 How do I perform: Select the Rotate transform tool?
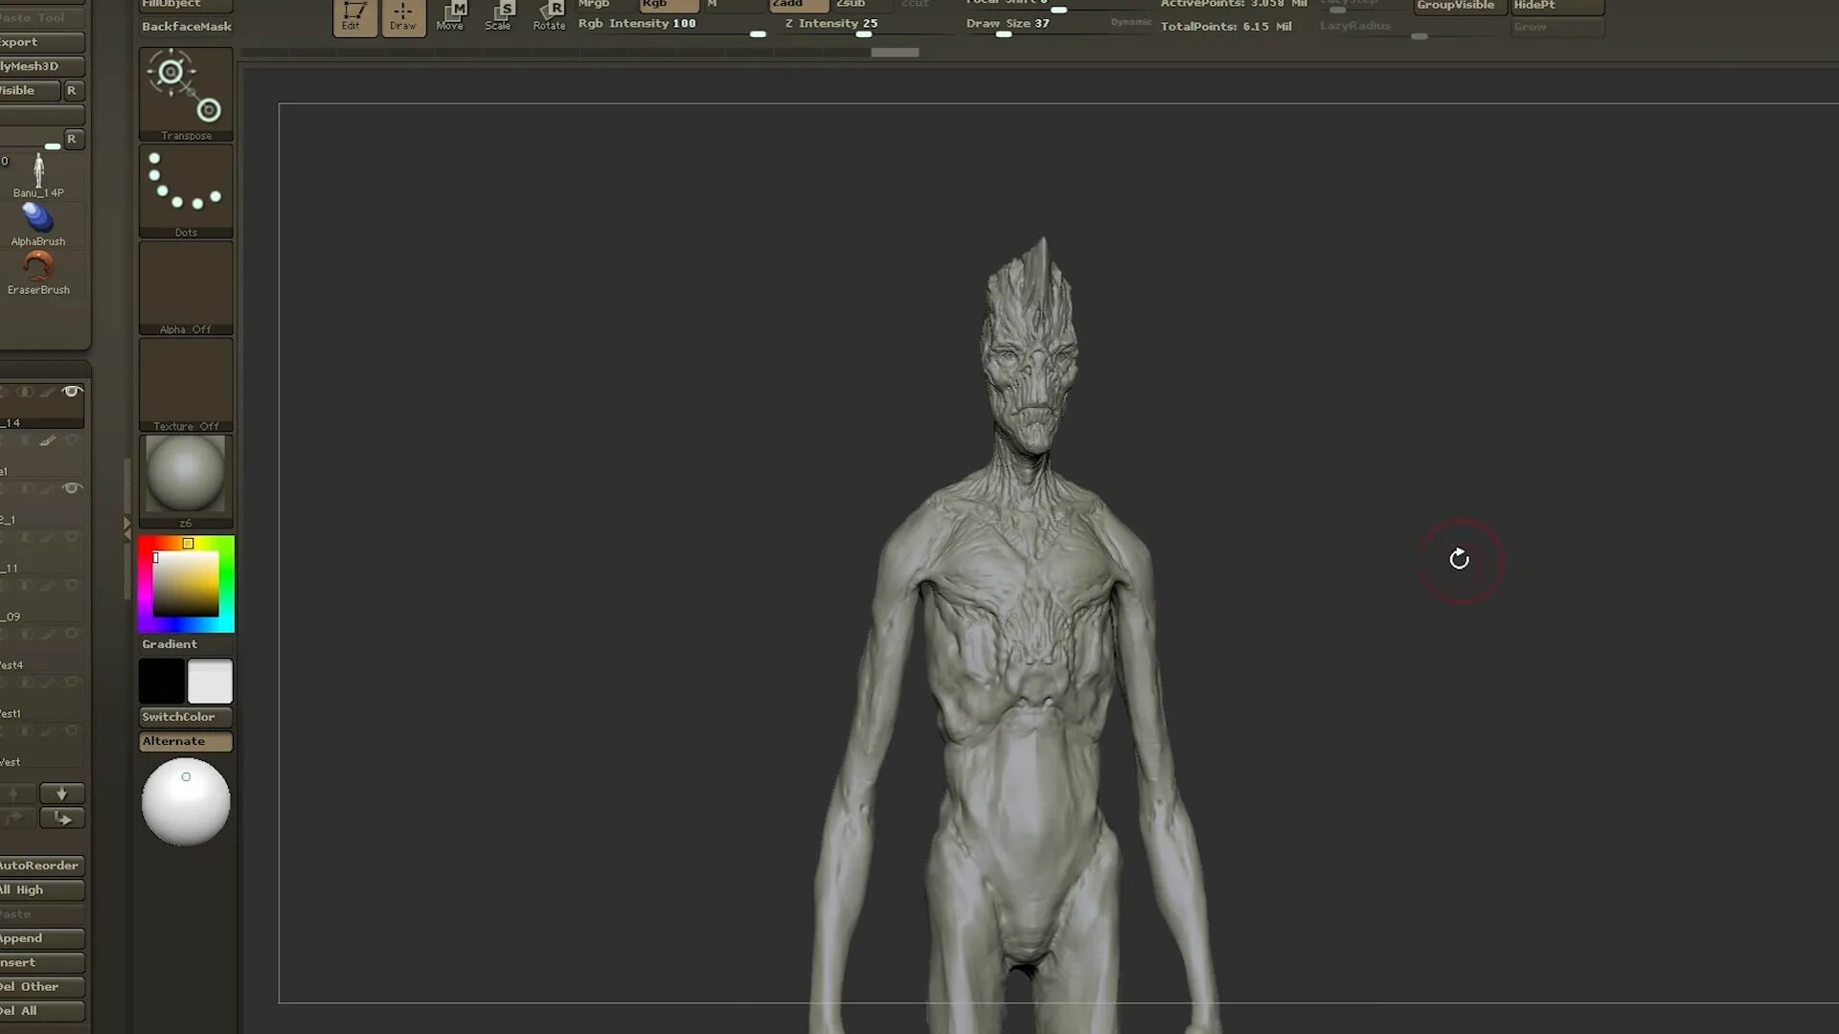coord(550,16)
